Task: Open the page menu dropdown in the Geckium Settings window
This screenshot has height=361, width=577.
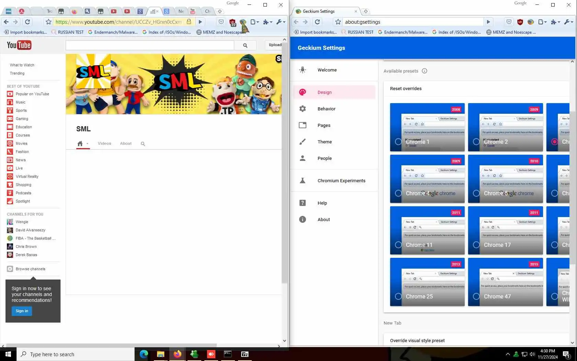Action: click(x=542, y=22)
